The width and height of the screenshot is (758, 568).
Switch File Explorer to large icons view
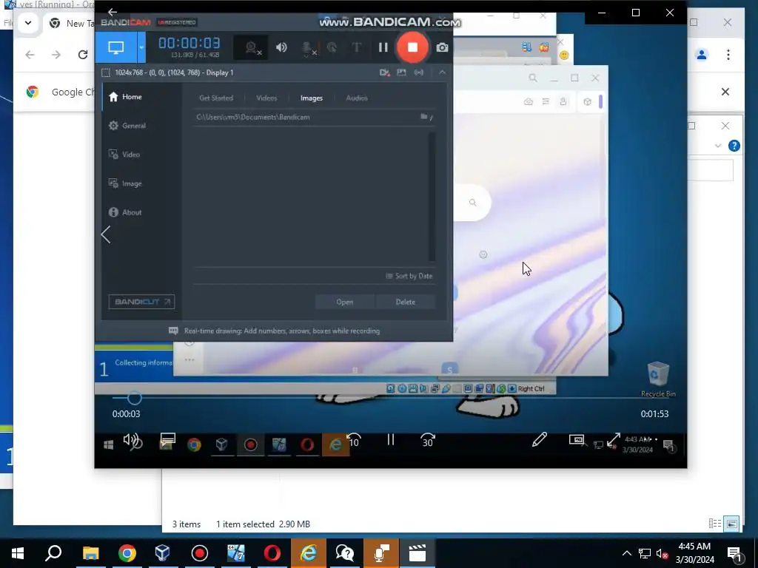click(732, 524)
